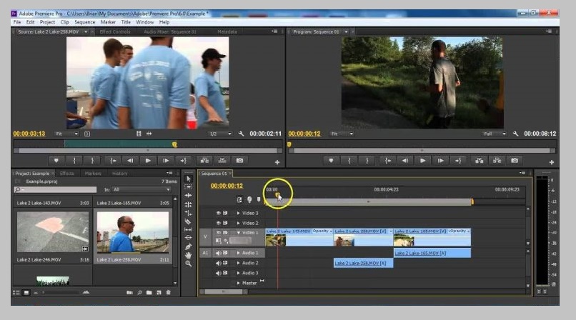576x320 pixels.
Task: Switch to Effects tab in project panel
Action: click(x=67, y=173)
